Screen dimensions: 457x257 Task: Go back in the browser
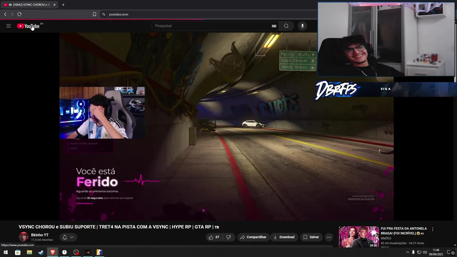pyautogui.click(x=5, y=14)
